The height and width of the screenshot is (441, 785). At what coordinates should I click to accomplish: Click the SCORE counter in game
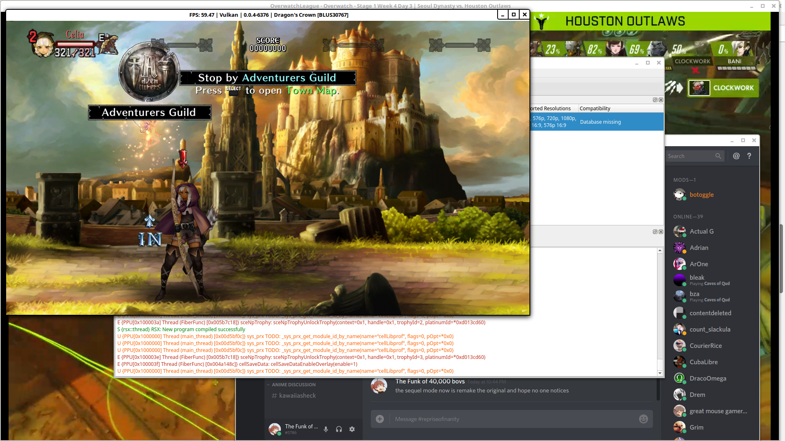click(x=268, y=45)
